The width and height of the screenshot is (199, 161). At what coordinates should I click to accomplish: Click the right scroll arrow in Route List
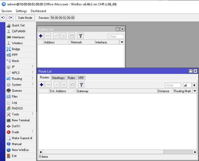click(x=195, y=152)
